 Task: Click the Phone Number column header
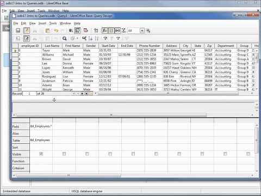(x=150, y=46)
